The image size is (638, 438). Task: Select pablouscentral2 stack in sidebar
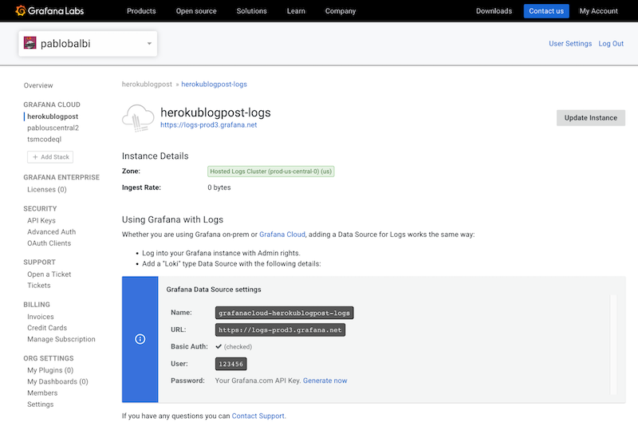[53, 128]
